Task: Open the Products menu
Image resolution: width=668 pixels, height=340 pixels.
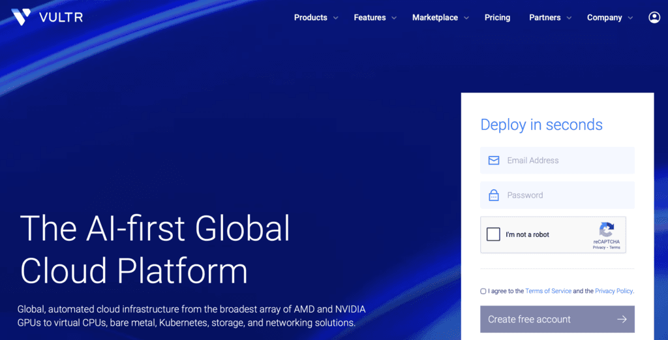Action: tap(311, 18)
